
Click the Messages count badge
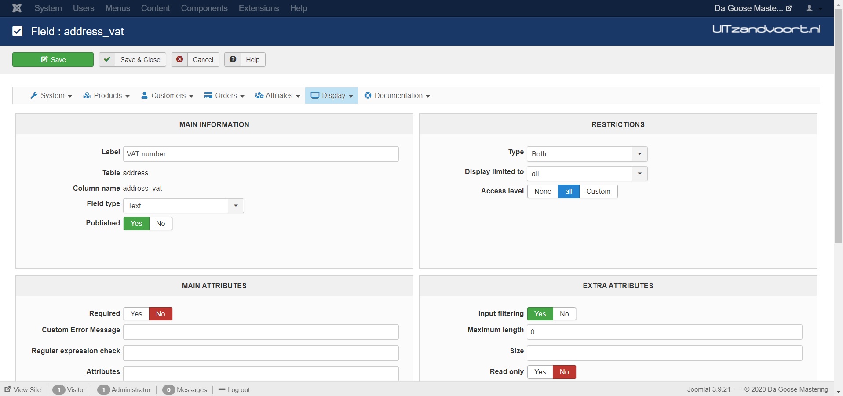click(168, 390)
